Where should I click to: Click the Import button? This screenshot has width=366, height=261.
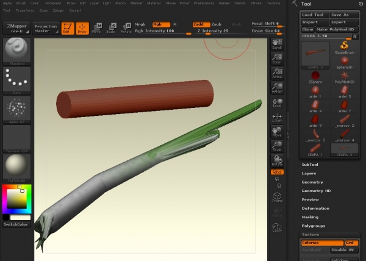tap(315, 22)
